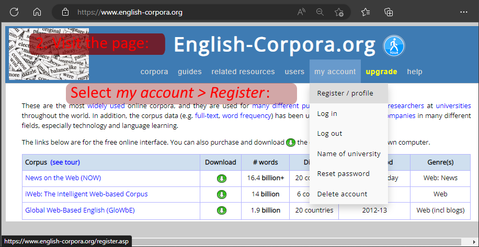Go to browser home icon
The width and height of the screenshot is (479, 247).
37,12
